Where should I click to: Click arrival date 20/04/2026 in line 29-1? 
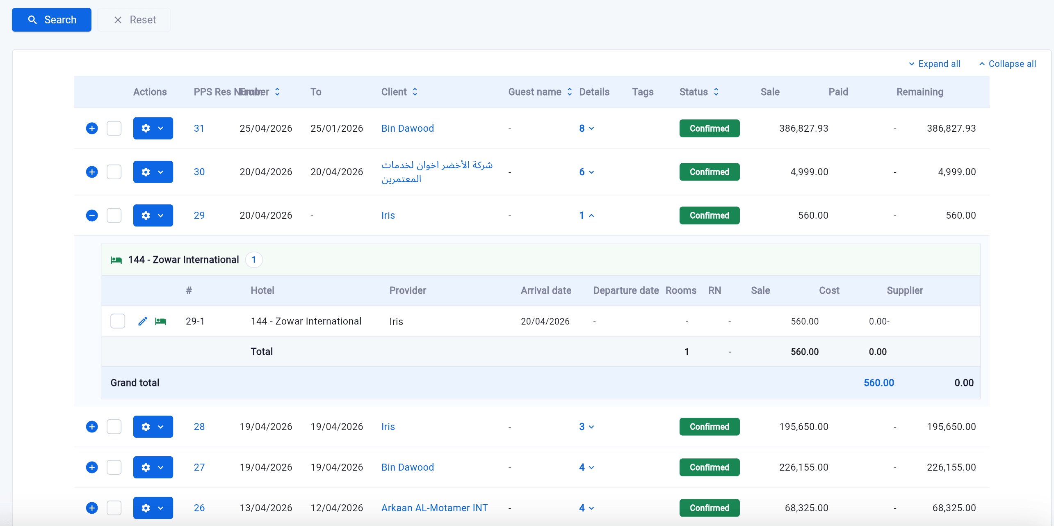pyautogui.click(x=545, y=321)
